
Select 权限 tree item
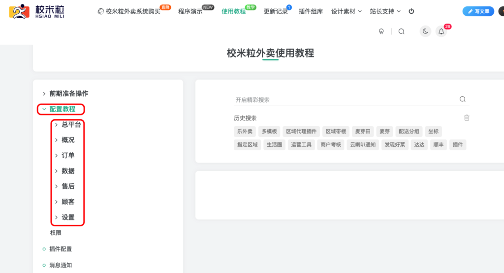pos(56,233)
